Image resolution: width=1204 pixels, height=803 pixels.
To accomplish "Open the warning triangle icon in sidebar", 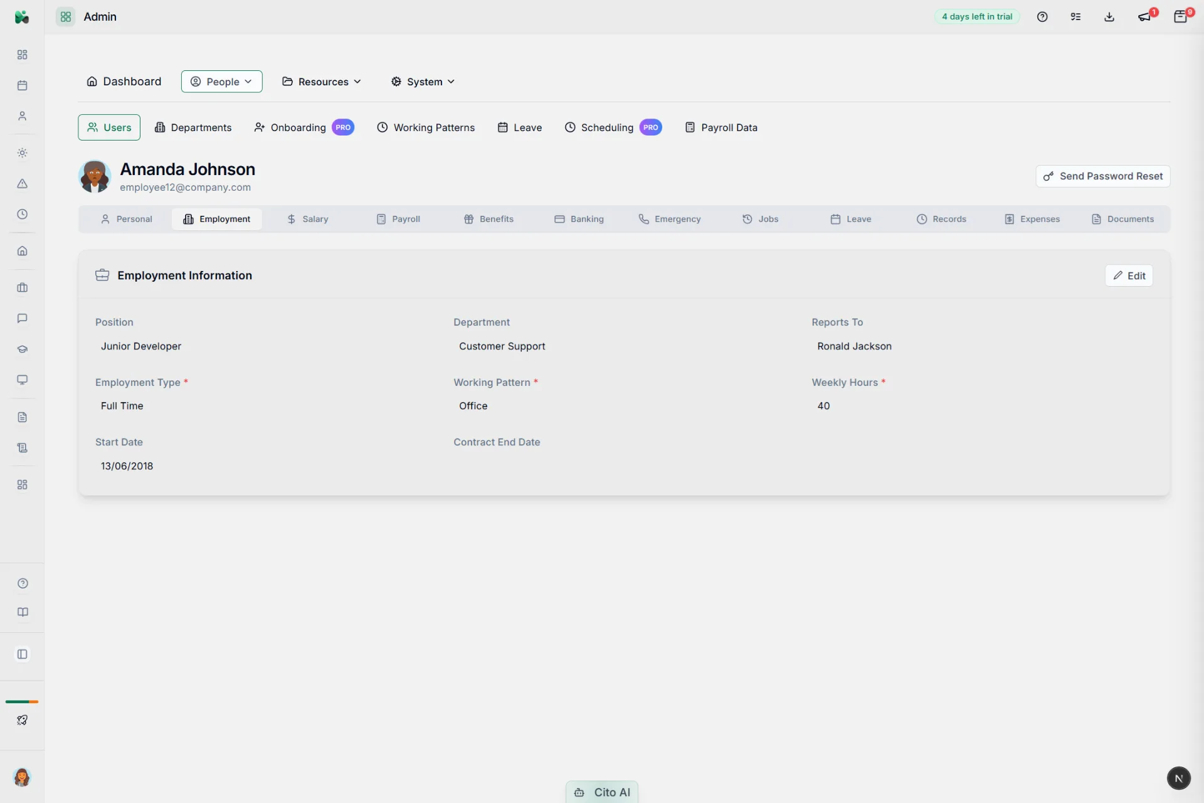I will [x=22, y=184].
